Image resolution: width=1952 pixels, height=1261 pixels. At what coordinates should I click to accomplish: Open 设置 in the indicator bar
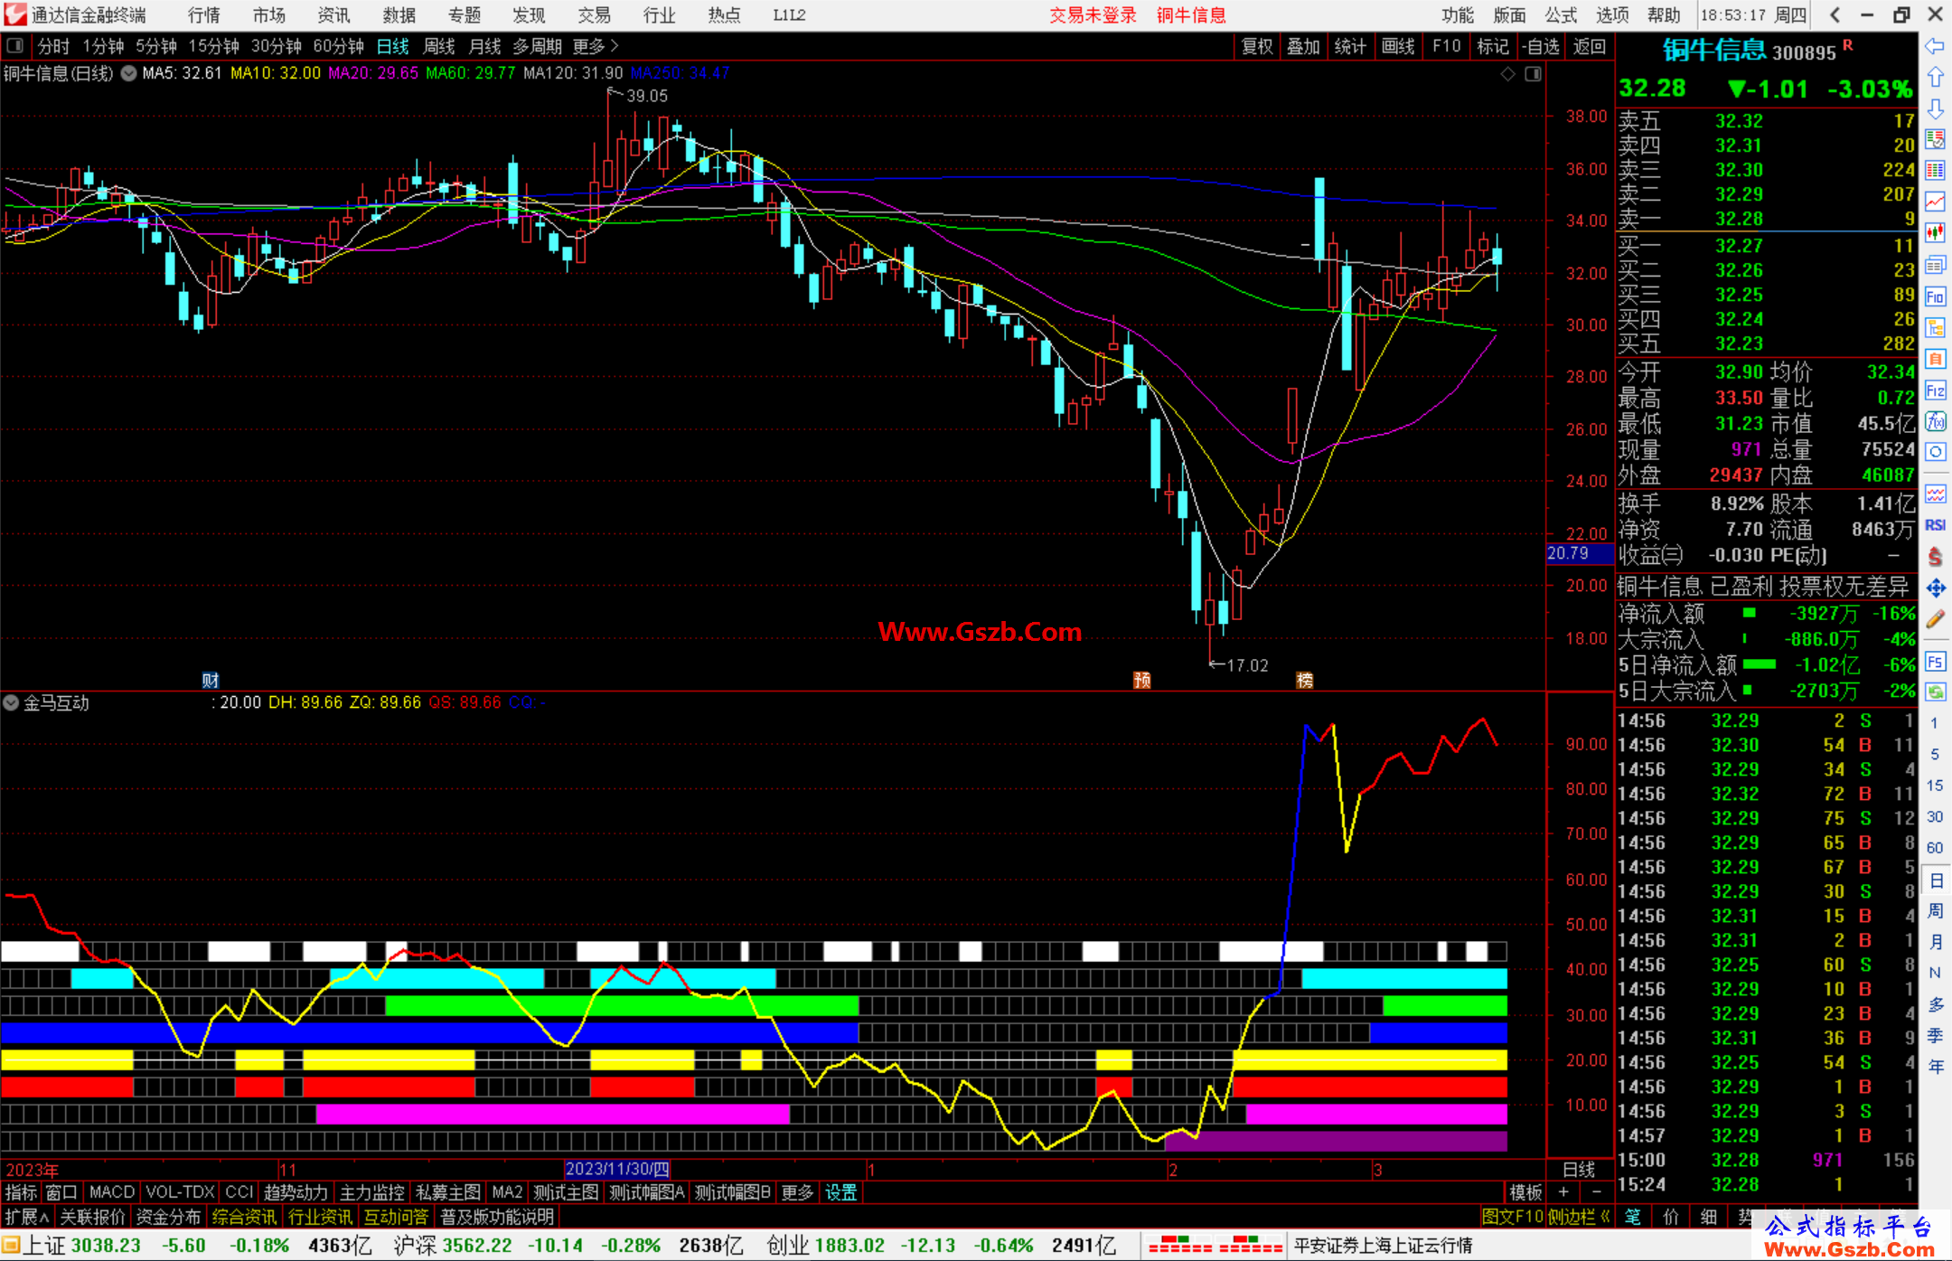tap(840, 1192)
